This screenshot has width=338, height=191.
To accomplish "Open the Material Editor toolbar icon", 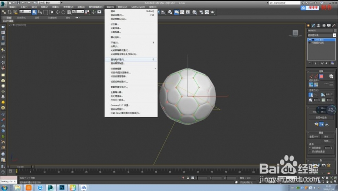I will pos(195,12).
